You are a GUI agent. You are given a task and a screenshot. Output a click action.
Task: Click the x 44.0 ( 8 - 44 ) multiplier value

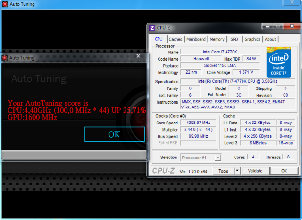point(198,130)
